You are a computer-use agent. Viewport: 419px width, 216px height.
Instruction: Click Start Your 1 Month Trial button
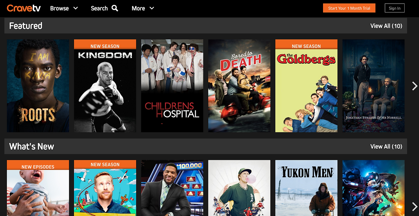coord(349,8)
